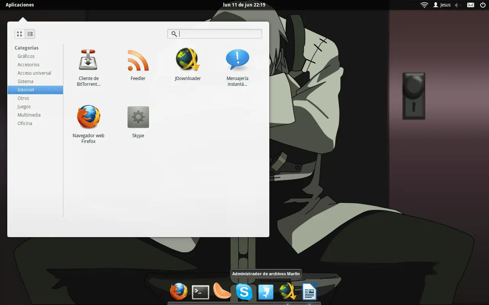
Task: Open the mail messaging indicator
Action: pyautogui.click(x=471, y=5)
